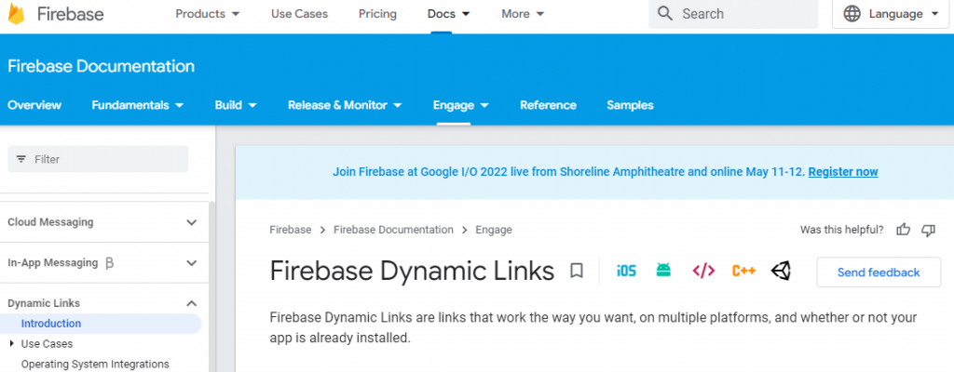Click the Firebase flame logo
954x372 pixels.
tap(16, 13)
